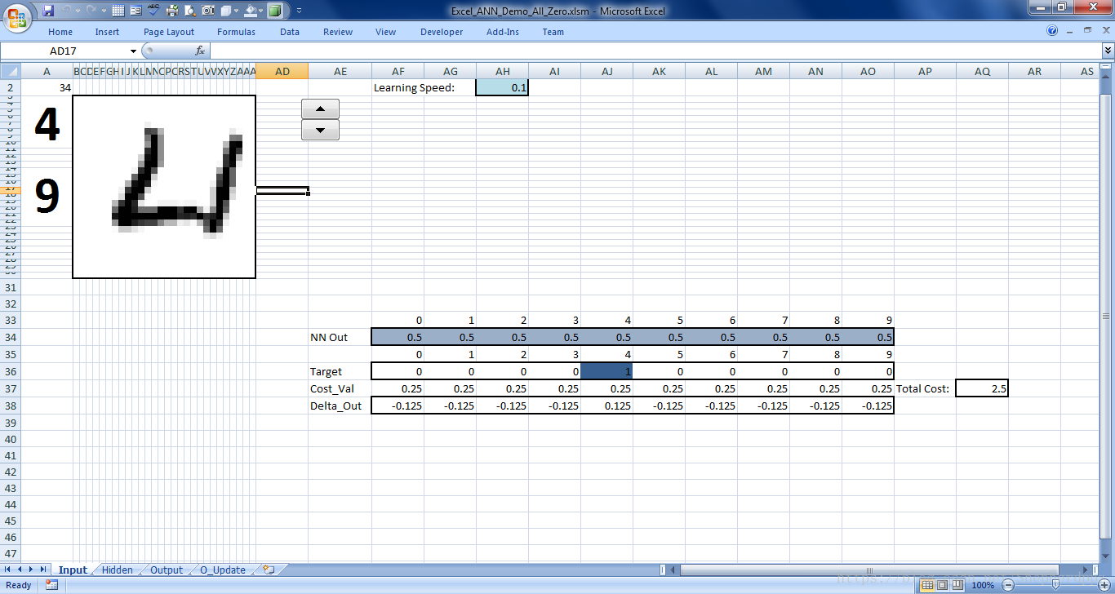Click the Insert Worksheet tab icon
The image size is (1115, 594).
[x=269, y=570]
